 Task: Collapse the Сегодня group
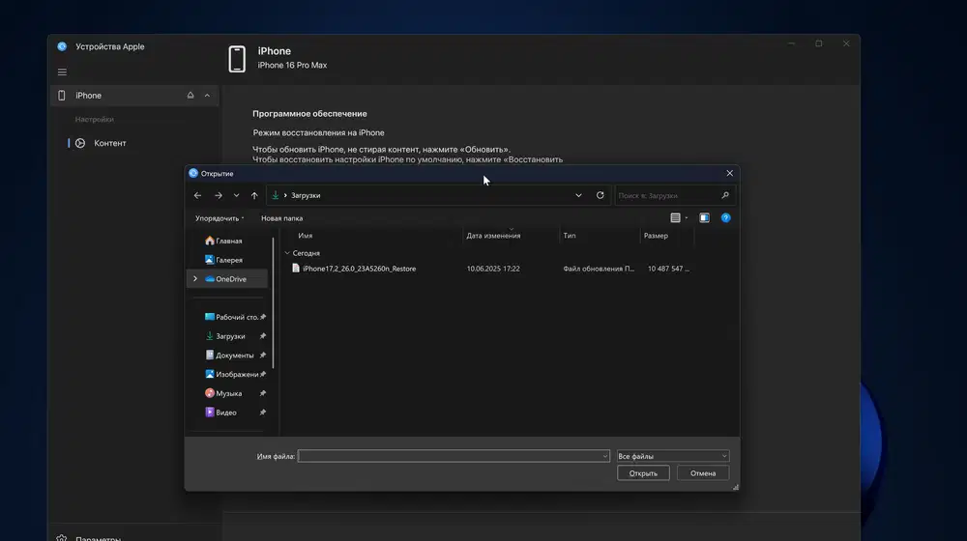point(287,253)
